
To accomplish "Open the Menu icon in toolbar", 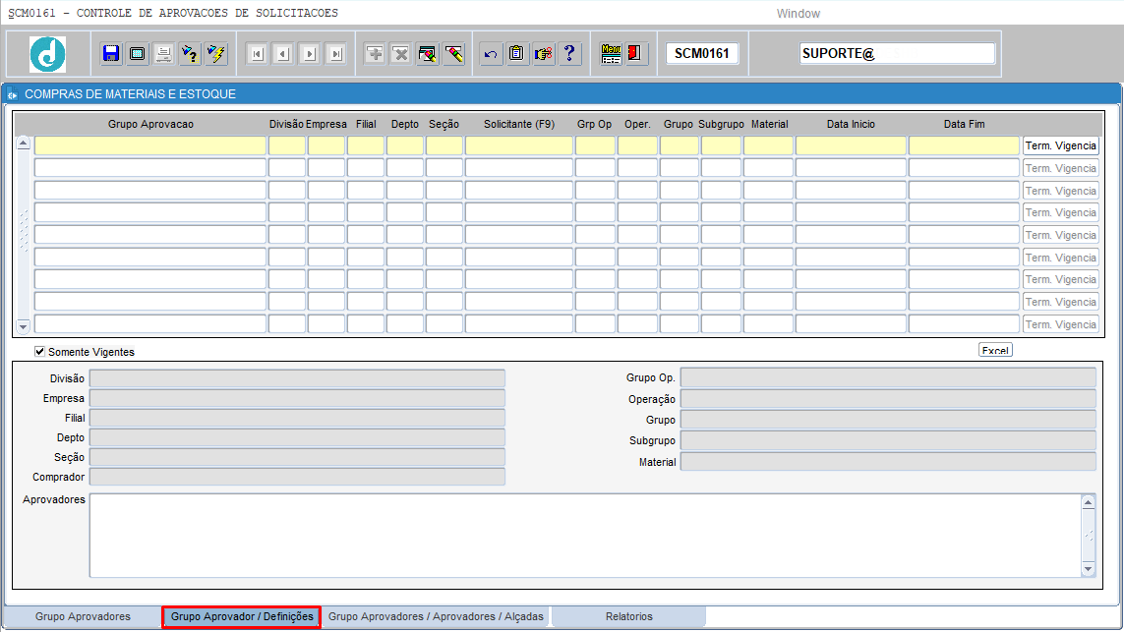I will pos(611,54).
